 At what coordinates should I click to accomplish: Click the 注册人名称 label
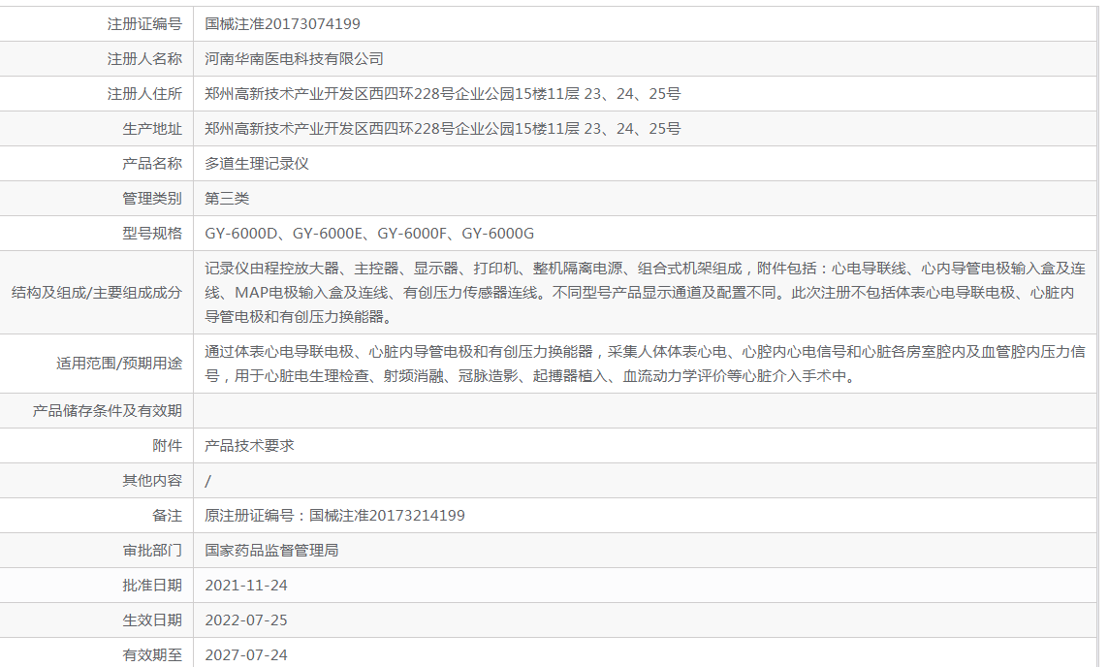[144, 58]
